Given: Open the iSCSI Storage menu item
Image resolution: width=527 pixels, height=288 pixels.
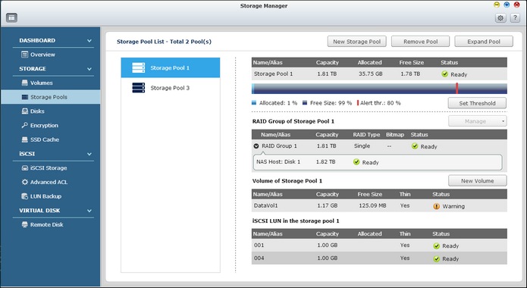Looking at the screenshot, I should coord(49,167).
